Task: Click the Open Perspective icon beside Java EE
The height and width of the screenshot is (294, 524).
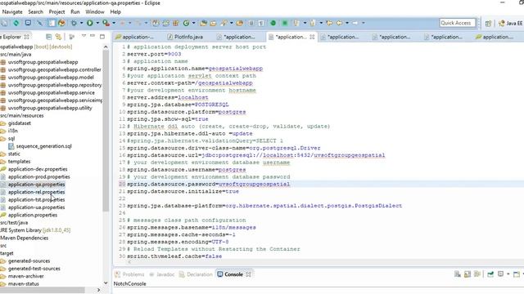Action: (x=488, y=24)
